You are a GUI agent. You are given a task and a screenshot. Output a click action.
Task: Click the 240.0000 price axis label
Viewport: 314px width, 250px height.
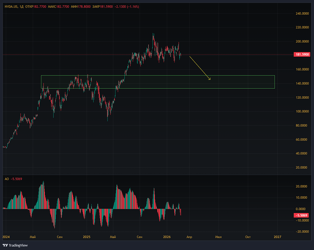302,13
